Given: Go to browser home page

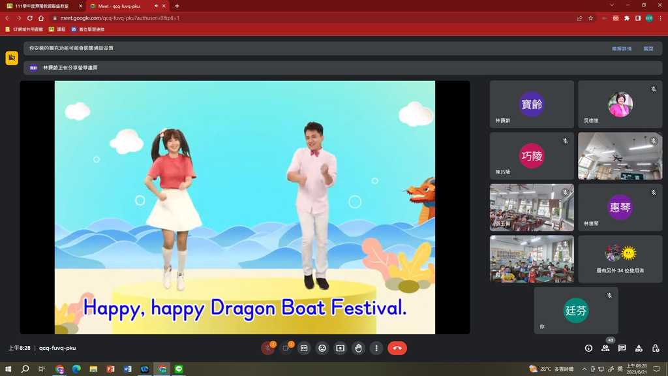Looking at the screenshot, I should click(x=41, y=18).
